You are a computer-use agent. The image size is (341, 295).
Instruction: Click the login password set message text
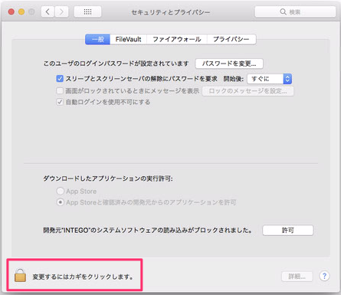coord(116,64)
